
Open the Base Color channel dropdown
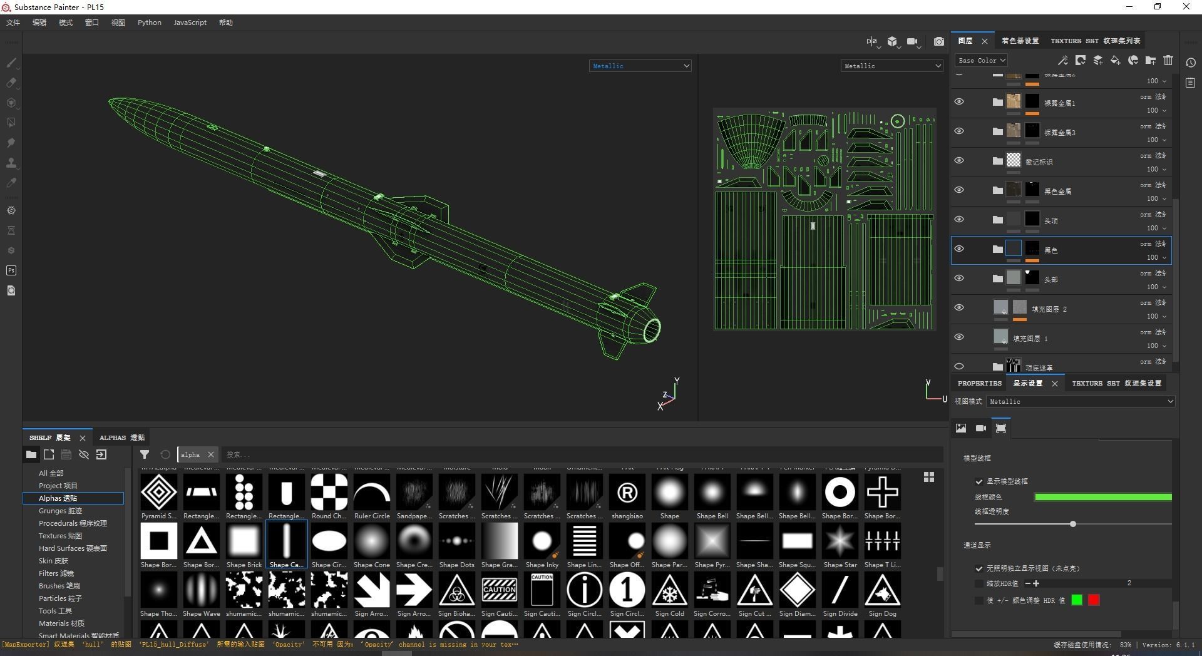tap(981, 60)
